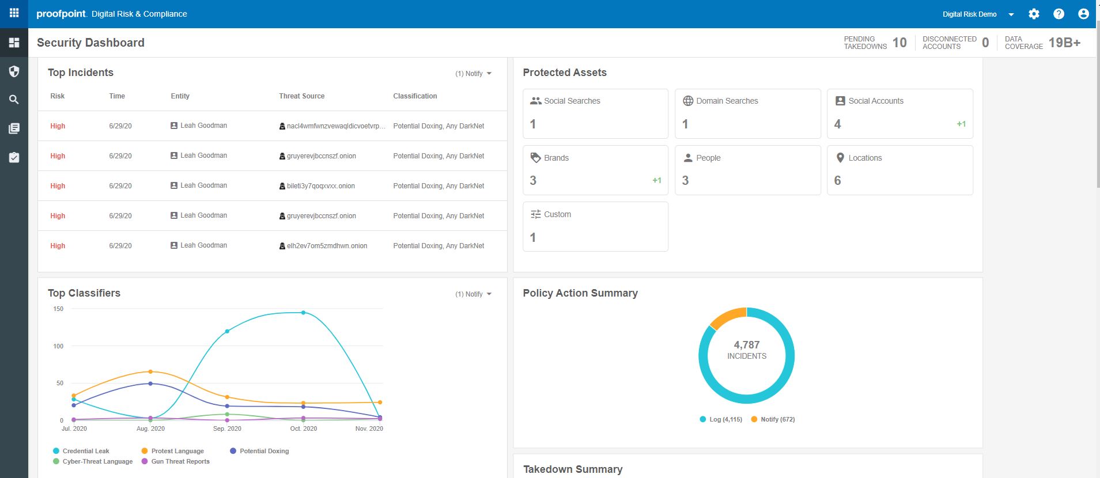This screenshot has width=1100, height=478.
Task: Click the People person icon
Action: point(688,158)
